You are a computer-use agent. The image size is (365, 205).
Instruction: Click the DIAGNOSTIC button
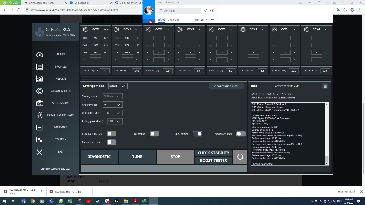(x=99, y=157)
